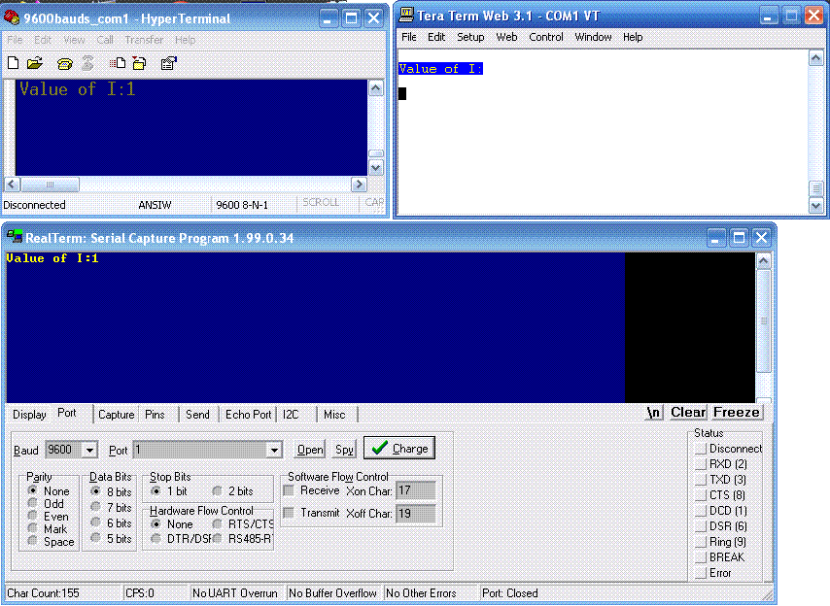
Task: Switch to RealTerm Capture tab
Action: pos(117,415)
